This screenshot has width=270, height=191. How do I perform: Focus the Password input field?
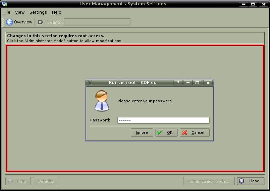pos(163,120)
